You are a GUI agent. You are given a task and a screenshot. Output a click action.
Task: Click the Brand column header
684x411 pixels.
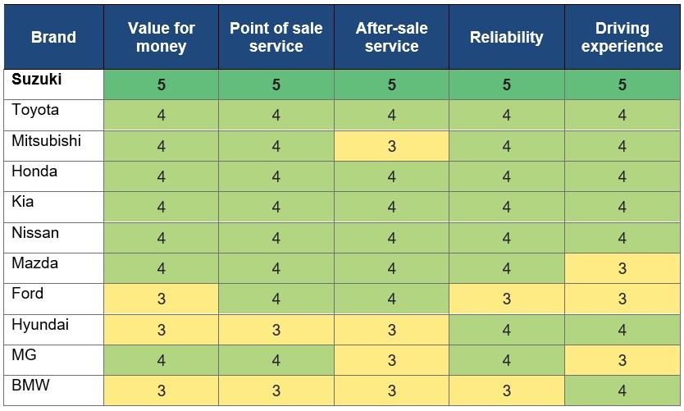(x=53, y=37)
